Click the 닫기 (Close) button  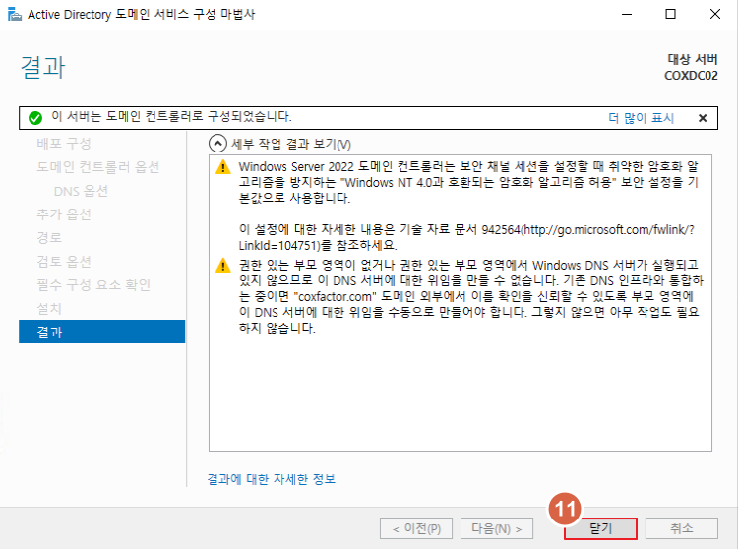(x=600, y=528)
